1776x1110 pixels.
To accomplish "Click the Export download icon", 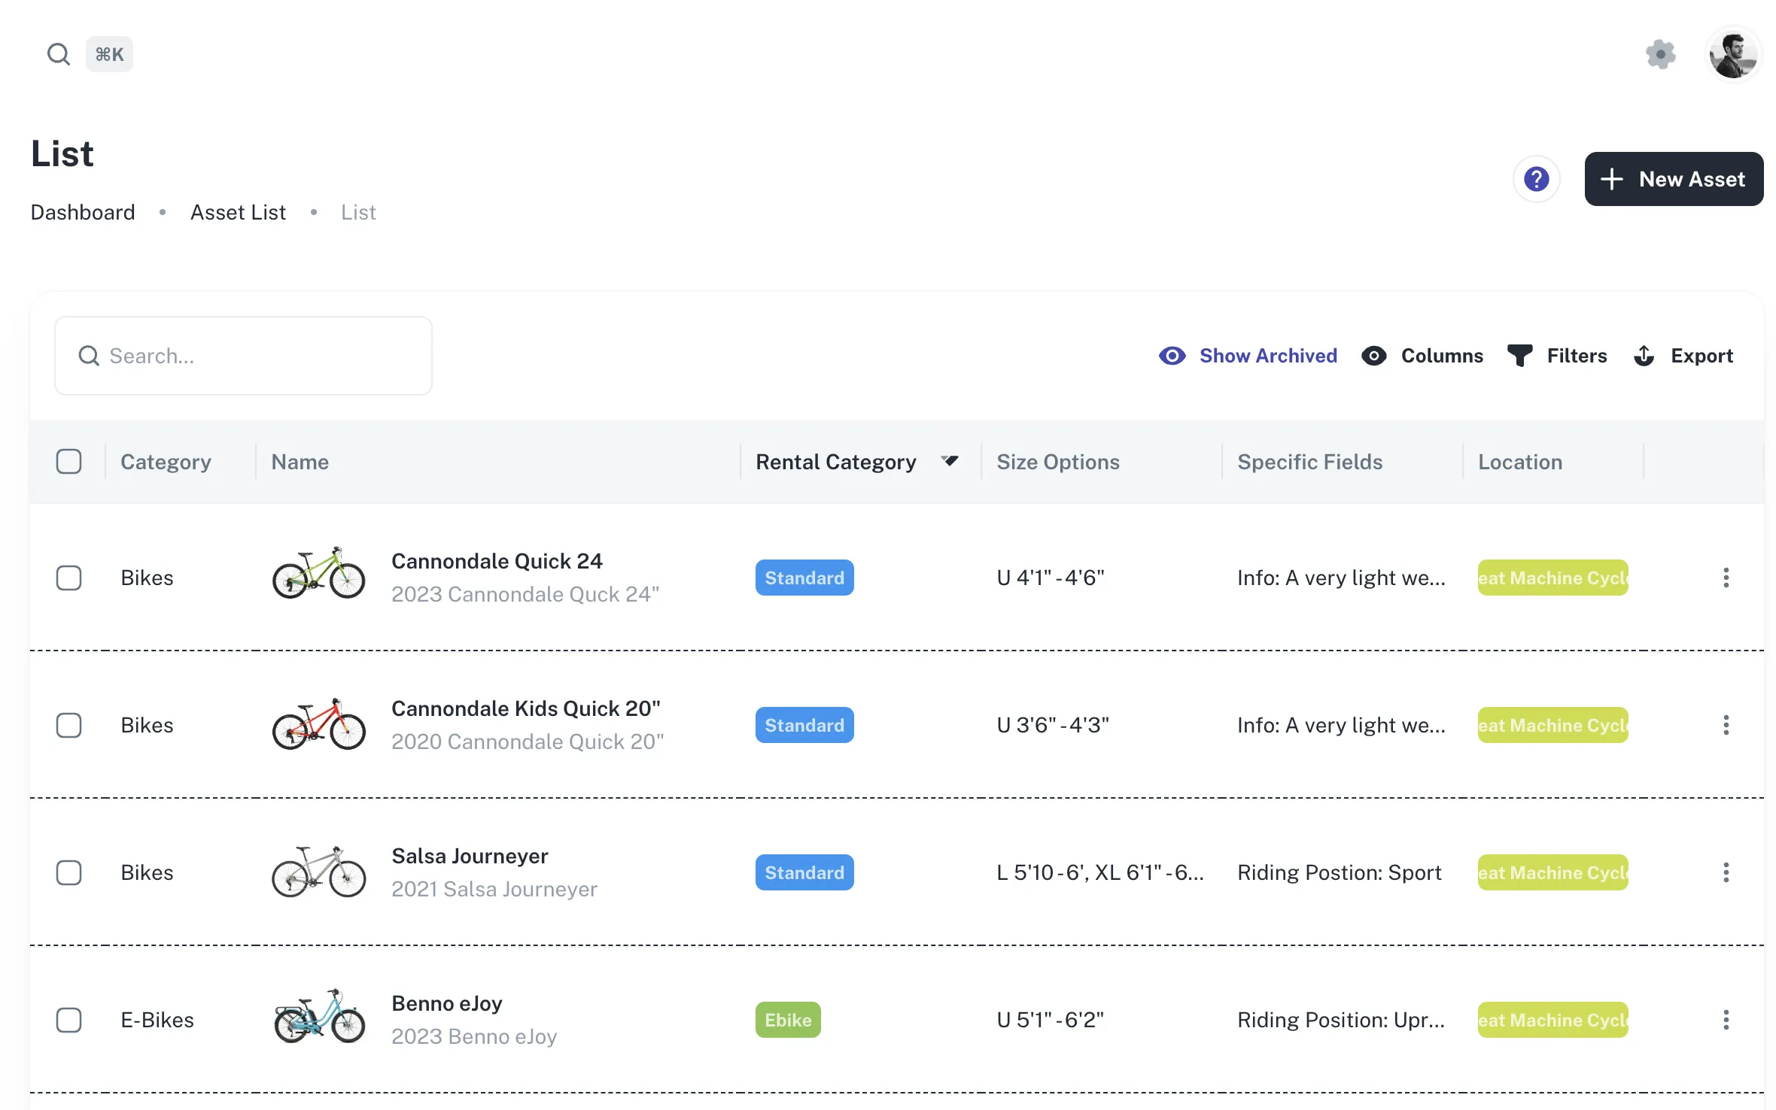I will [x=1644, y=356].
